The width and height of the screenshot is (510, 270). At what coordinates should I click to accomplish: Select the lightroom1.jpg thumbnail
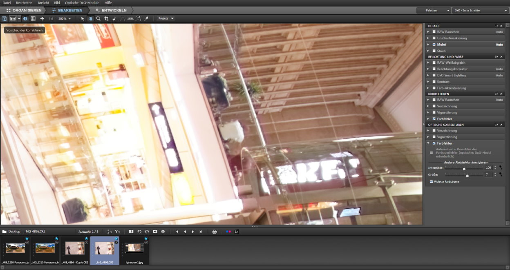(x=134, y=250)
